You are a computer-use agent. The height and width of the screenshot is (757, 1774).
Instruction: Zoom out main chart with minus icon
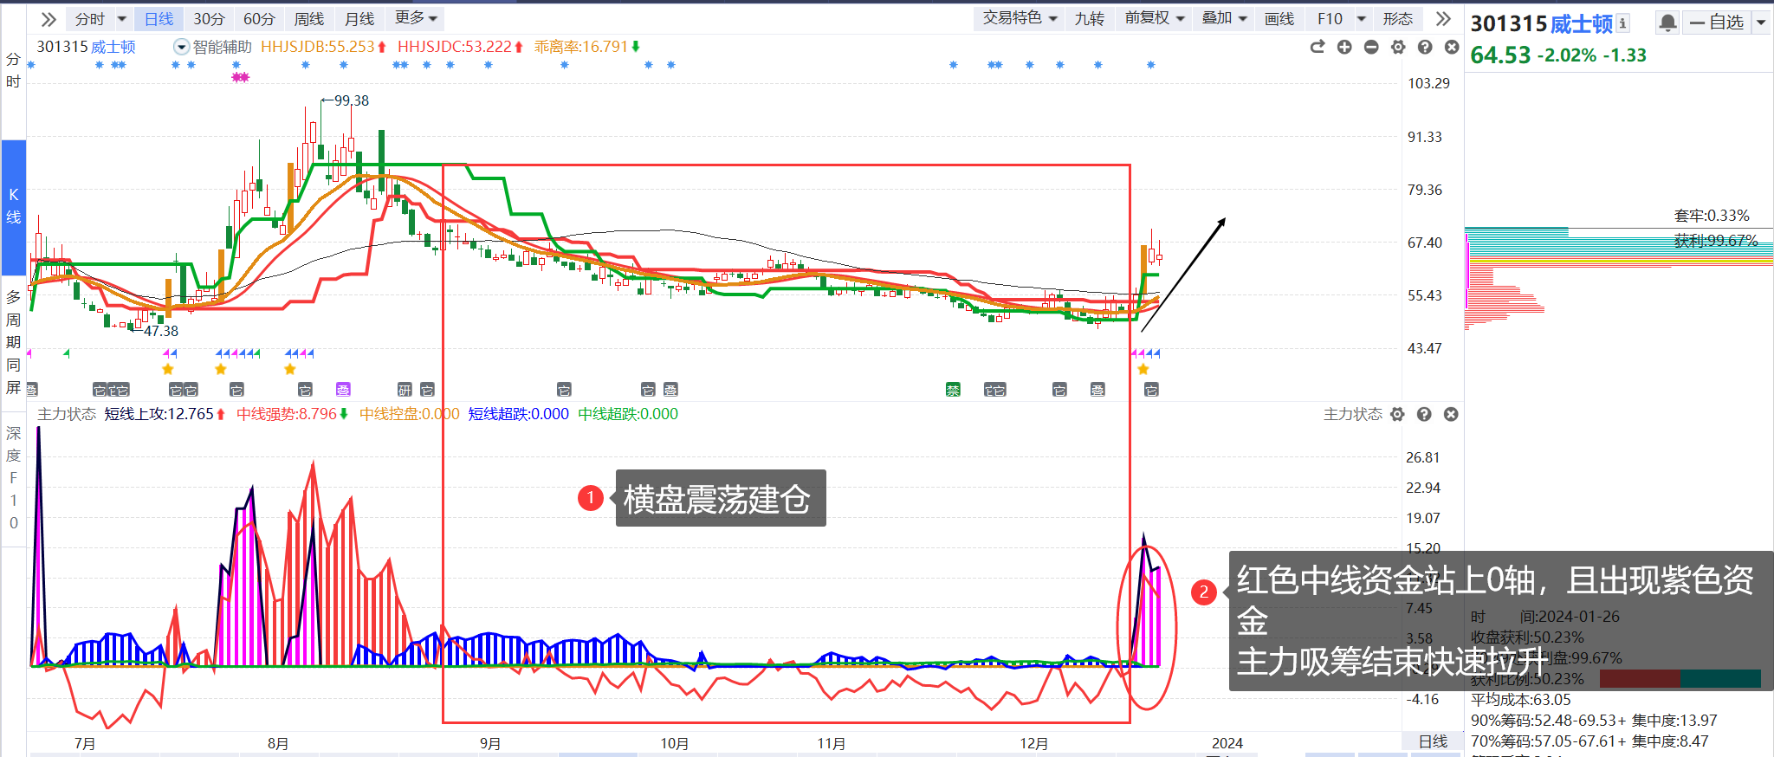coord(1371,47)
